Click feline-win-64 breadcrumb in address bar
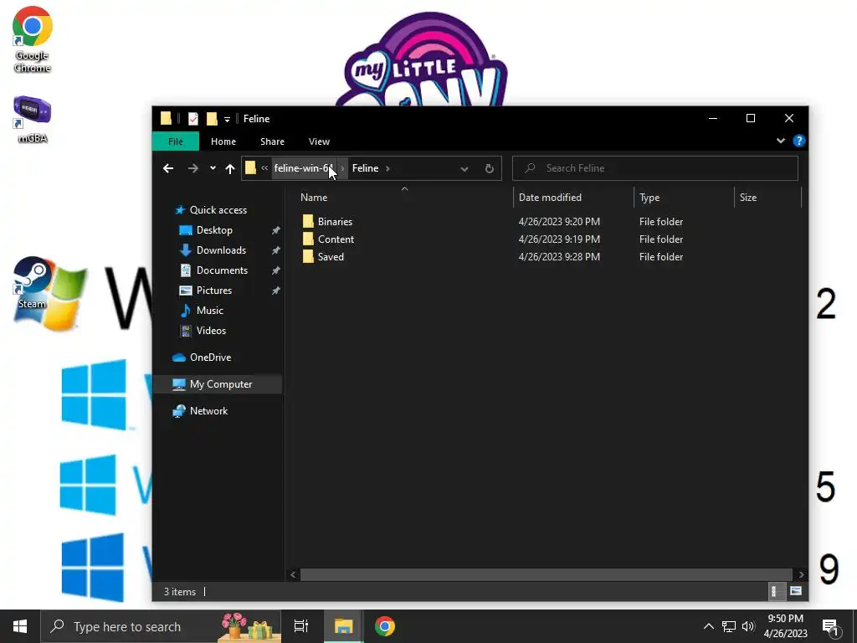This screenshot has width=857, height=643. tap(303, 168)
